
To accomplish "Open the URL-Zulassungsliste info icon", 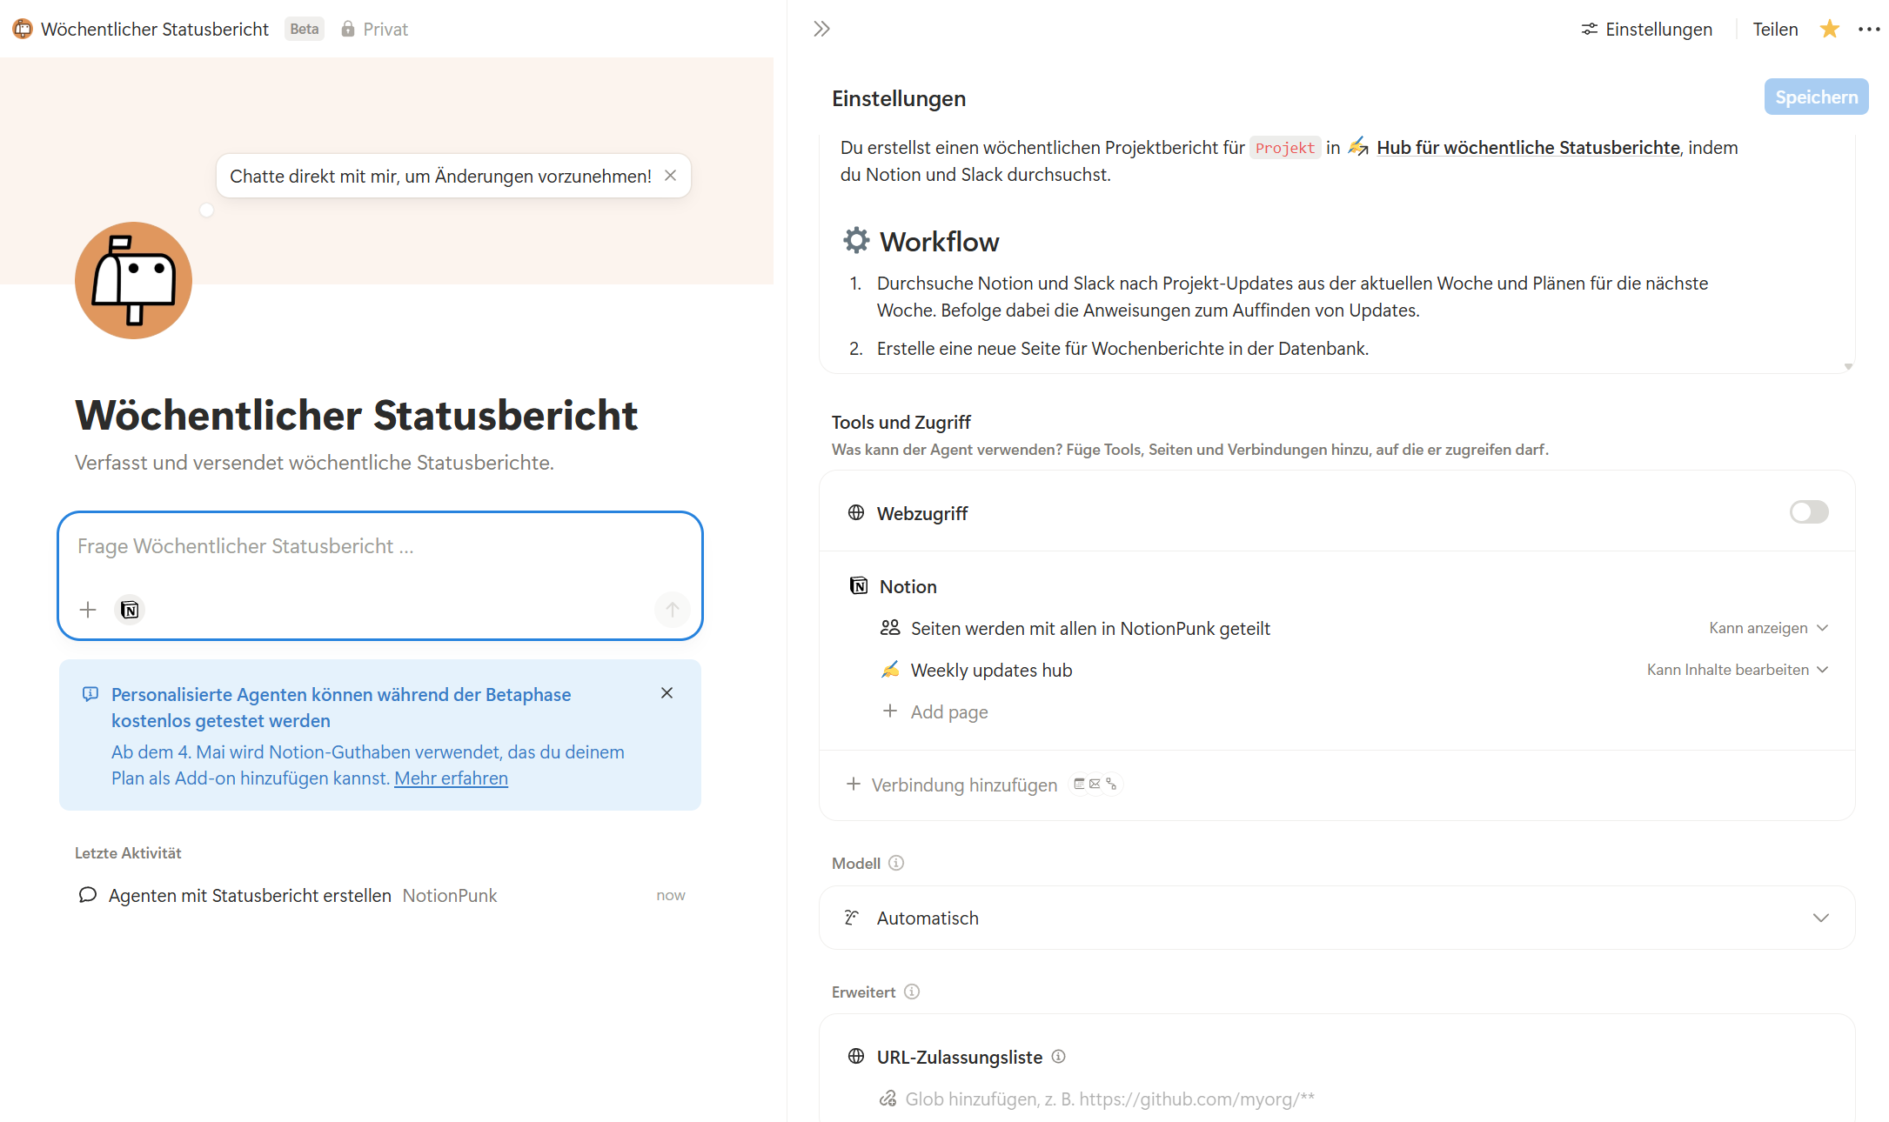I will click(1058, 1056).
